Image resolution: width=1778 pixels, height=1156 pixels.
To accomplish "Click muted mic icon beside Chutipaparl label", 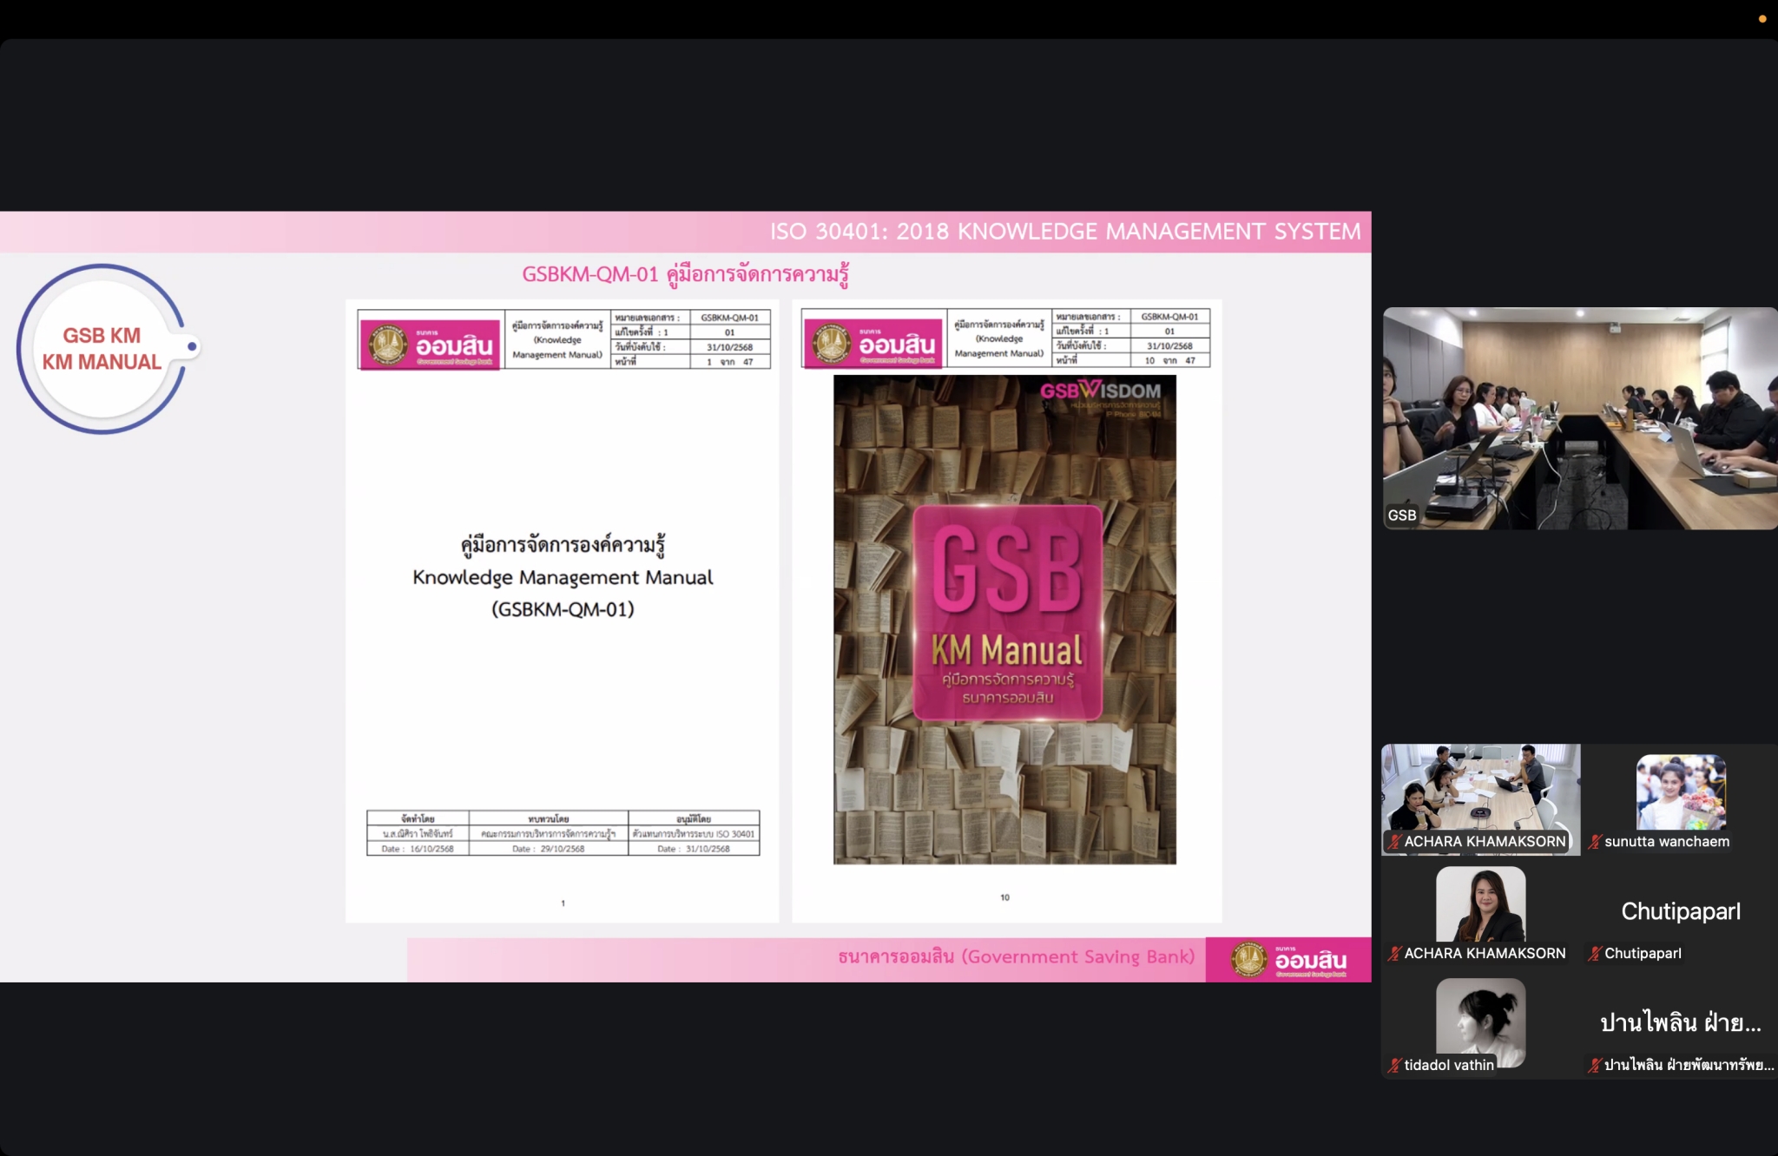I will (1595, 953).
